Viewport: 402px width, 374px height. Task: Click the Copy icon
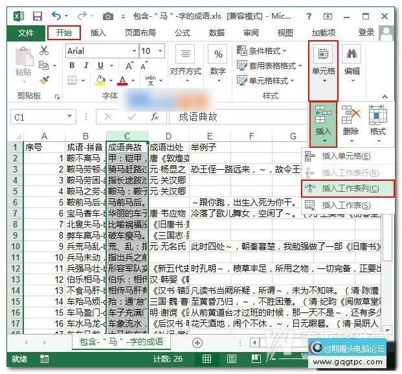click(x=43, y=65)
